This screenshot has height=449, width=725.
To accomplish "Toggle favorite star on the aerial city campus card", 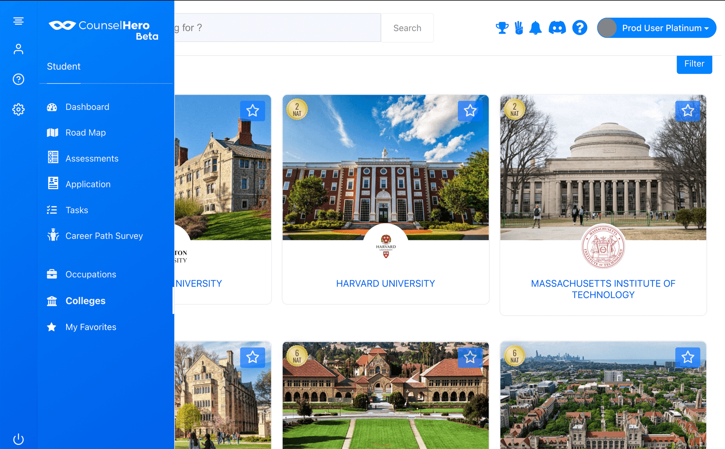I will [688, 357].
